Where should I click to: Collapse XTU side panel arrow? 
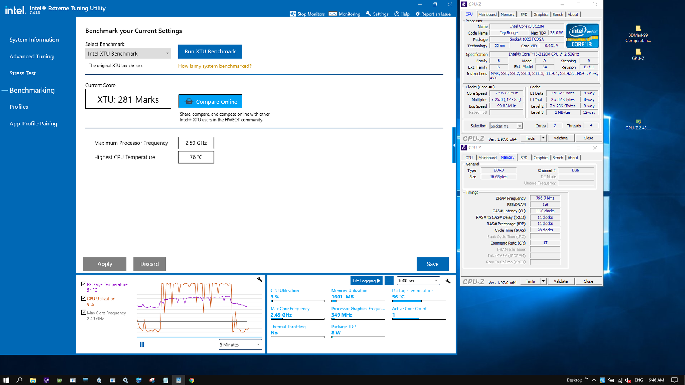tap(454, 145)
